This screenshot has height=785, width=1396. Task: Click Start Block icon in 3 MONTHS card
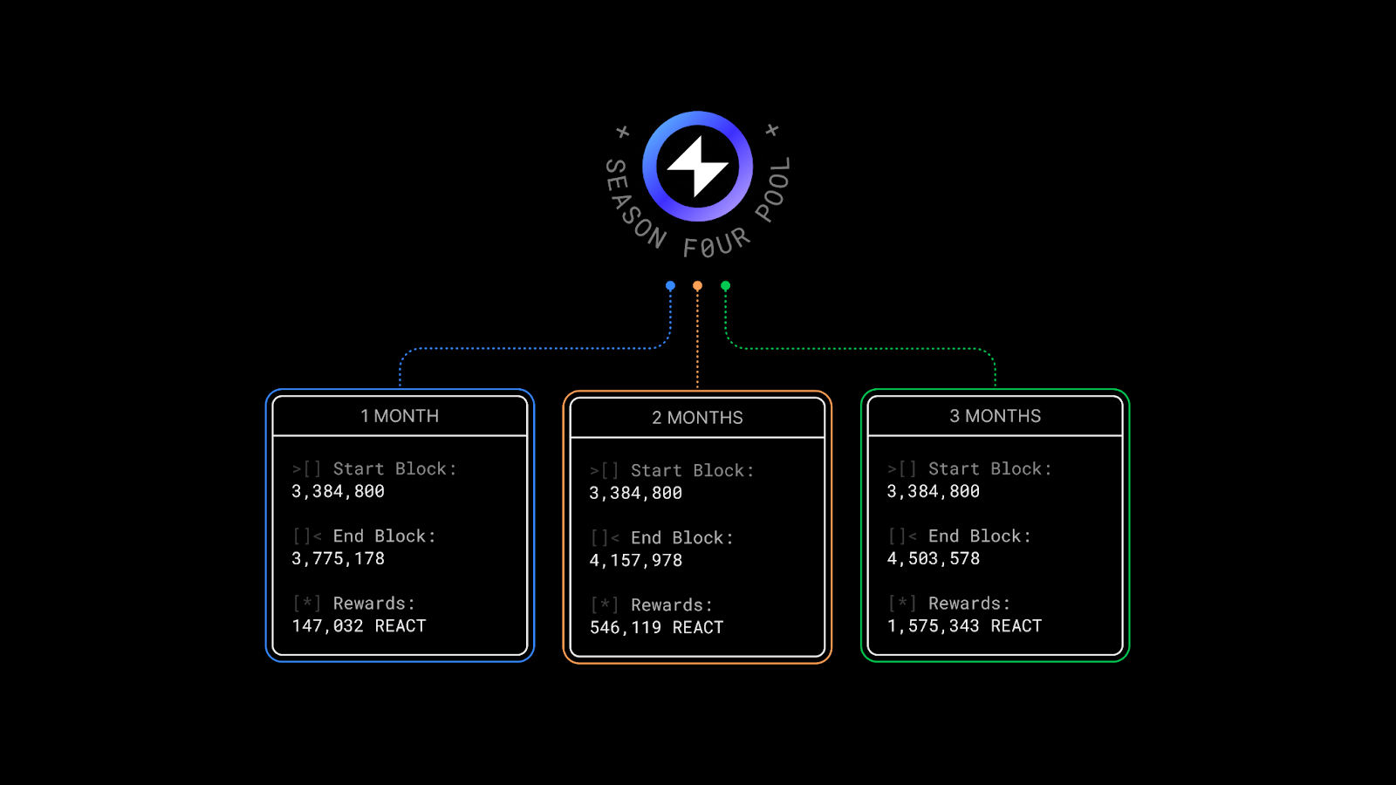(902, 469)
